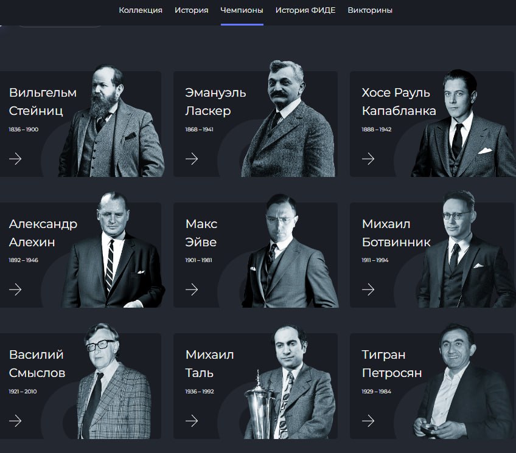This screenshot has width=516, height=453.
Task: Follow the arrow on the Макс Эйве card
Action: click(192, 289)
